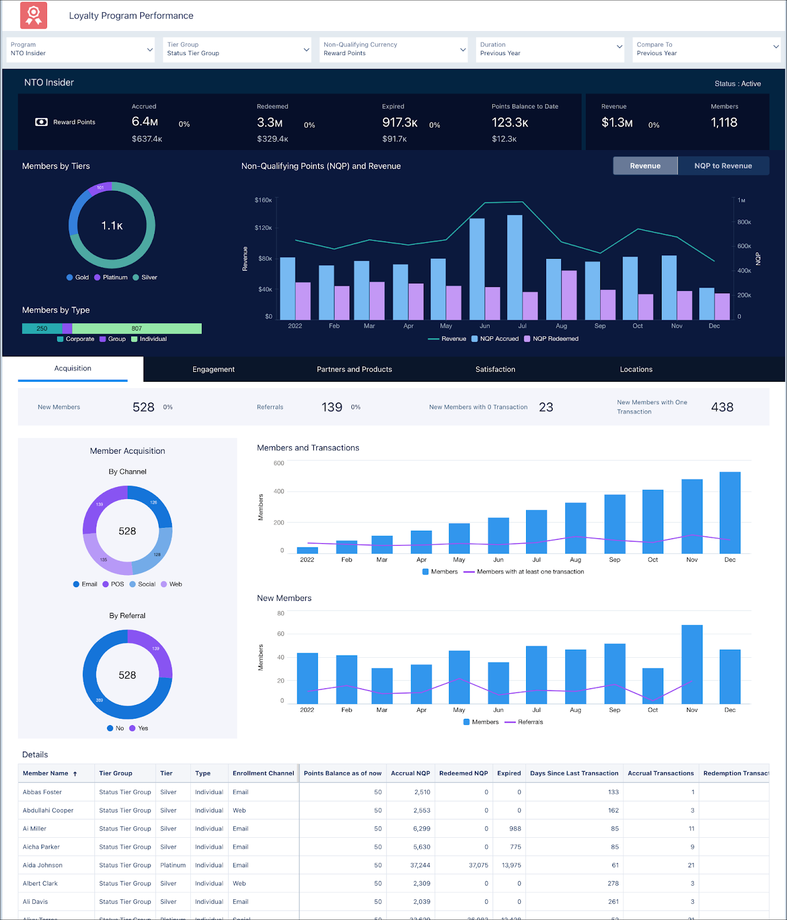The width and height of the screenshot is (787, 920).
Task: Click the By Referral donut chart 528 center
Action: [x=128, y=675]
